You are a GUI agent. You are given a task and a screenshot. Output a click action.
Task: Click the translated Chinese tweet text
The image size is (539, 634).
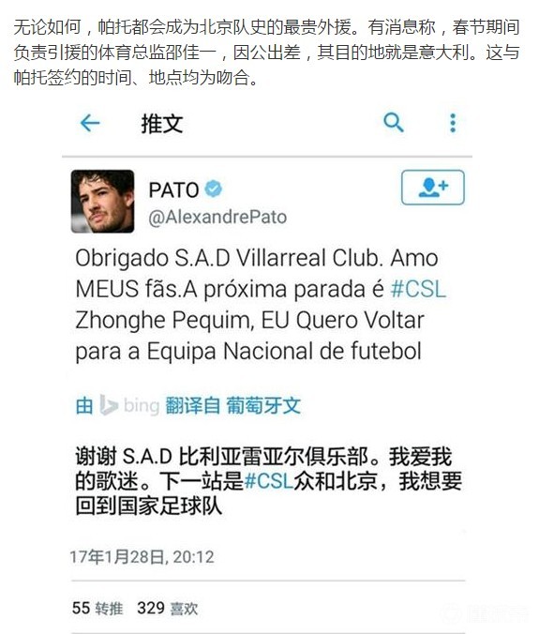pos(269,481)
